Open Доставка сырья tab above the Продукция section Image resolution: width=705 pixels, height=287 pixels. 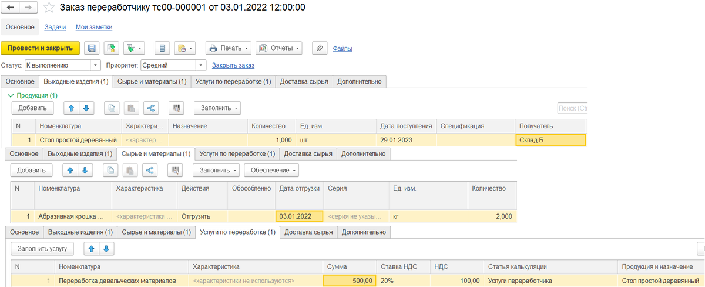coord(304,82)
